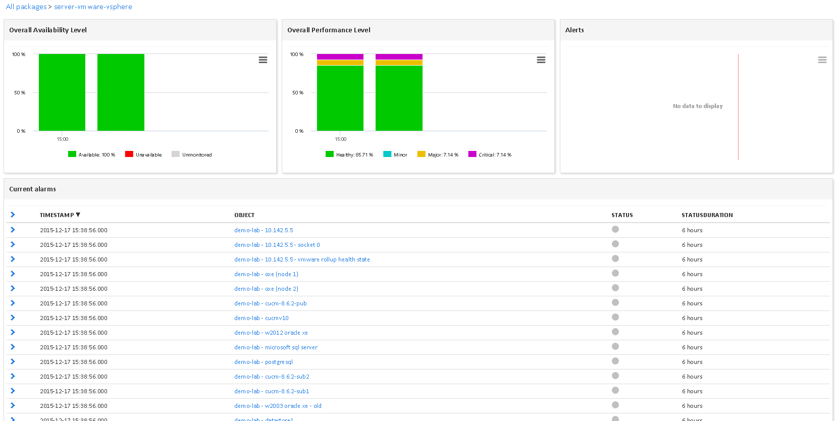This screenshot has height=421, width=836.
Task: Expand the postgresql alarm row
Action: tap(13, 361)
